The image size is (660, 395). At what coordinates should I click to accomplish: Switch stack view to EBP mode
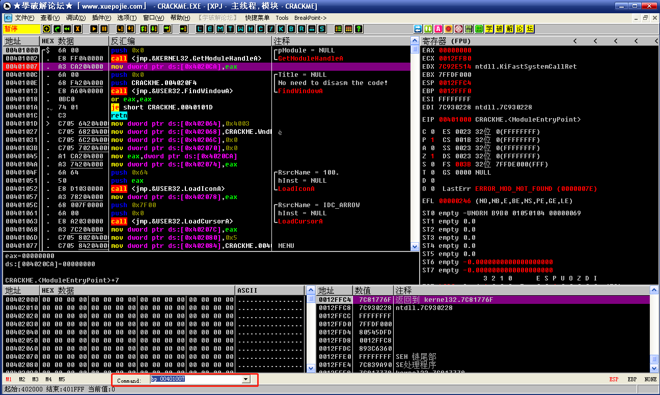click(631, 380)
